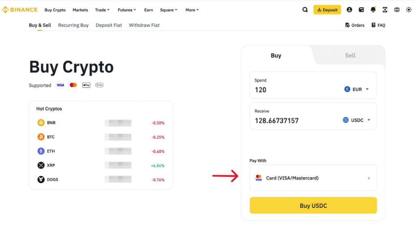Screen dimensions: 415x233
Task: Click the Buy USDC button
Action: 313,205
